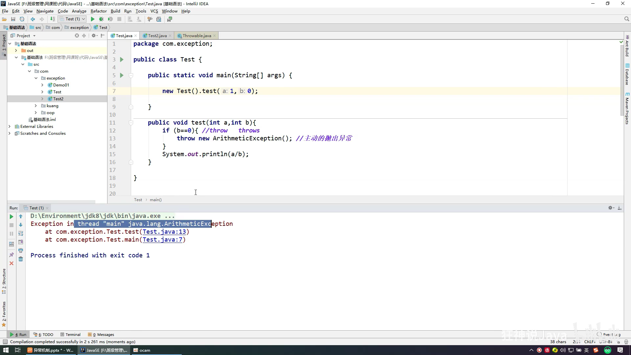
Task: Open the pptx PowerPoint app in Windows taskbar
Action: (50, 350)
